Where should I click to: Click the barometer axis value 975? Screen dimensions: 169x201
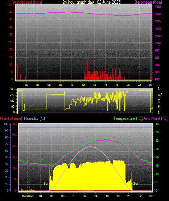[157, 79]
